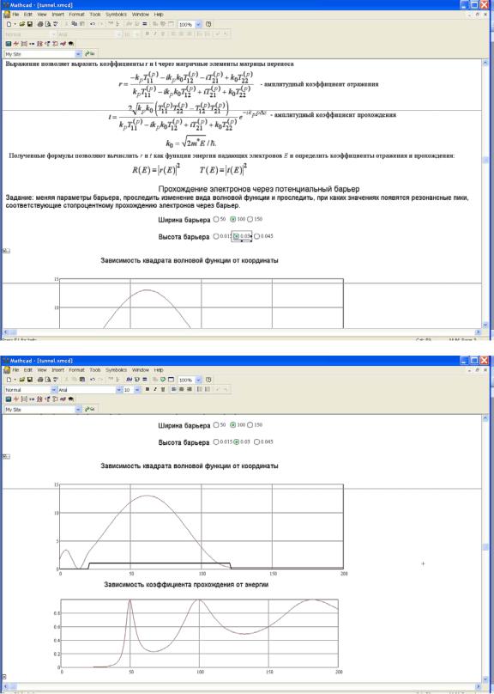
Task: Align text right in lower window
Action: tap(190, 389)
